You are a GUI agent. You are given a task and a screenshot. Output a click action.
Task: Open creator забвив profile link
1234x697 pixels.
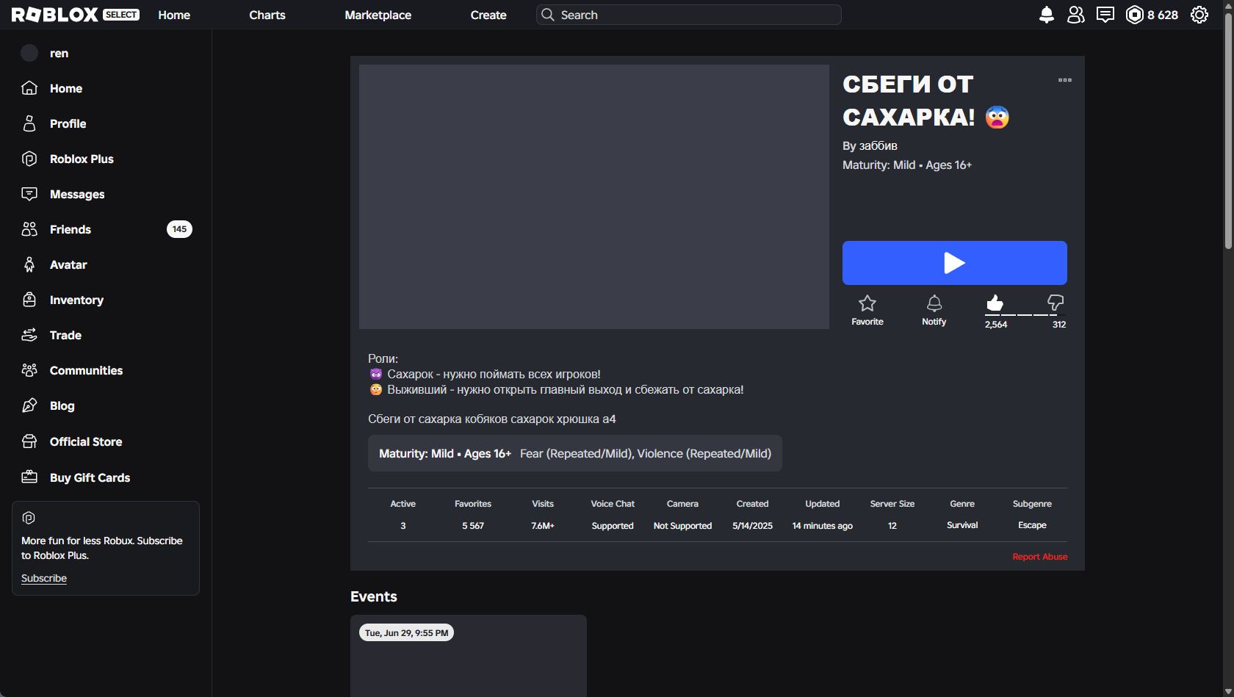878,145
